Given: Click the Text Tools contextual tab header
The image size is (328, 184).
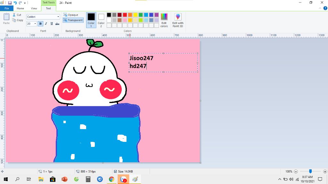Looking at the screenshot, I should (x=49, y=3).
